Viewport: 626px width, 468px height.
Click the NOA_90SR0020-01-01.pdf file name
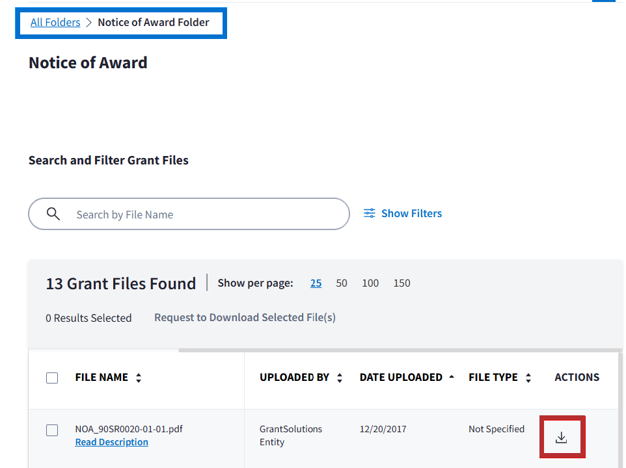129,429
